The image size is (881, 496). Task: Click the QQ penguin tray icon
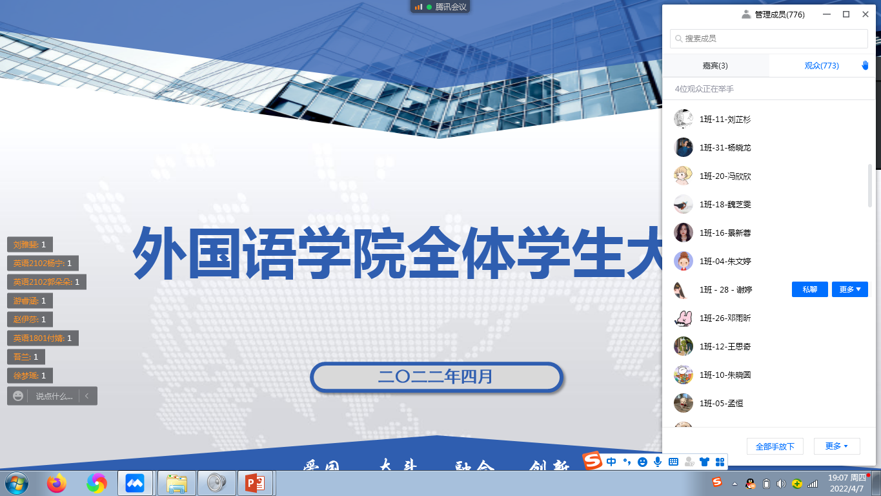click(x=750, y=483)
